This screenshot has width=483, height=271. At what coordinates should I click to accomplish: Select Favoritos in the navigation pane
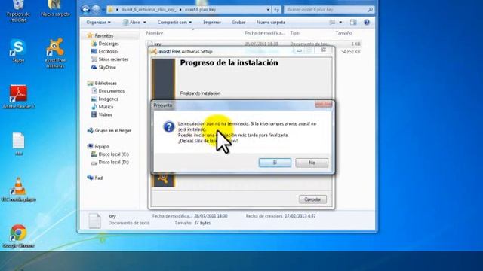coord(104,35)
